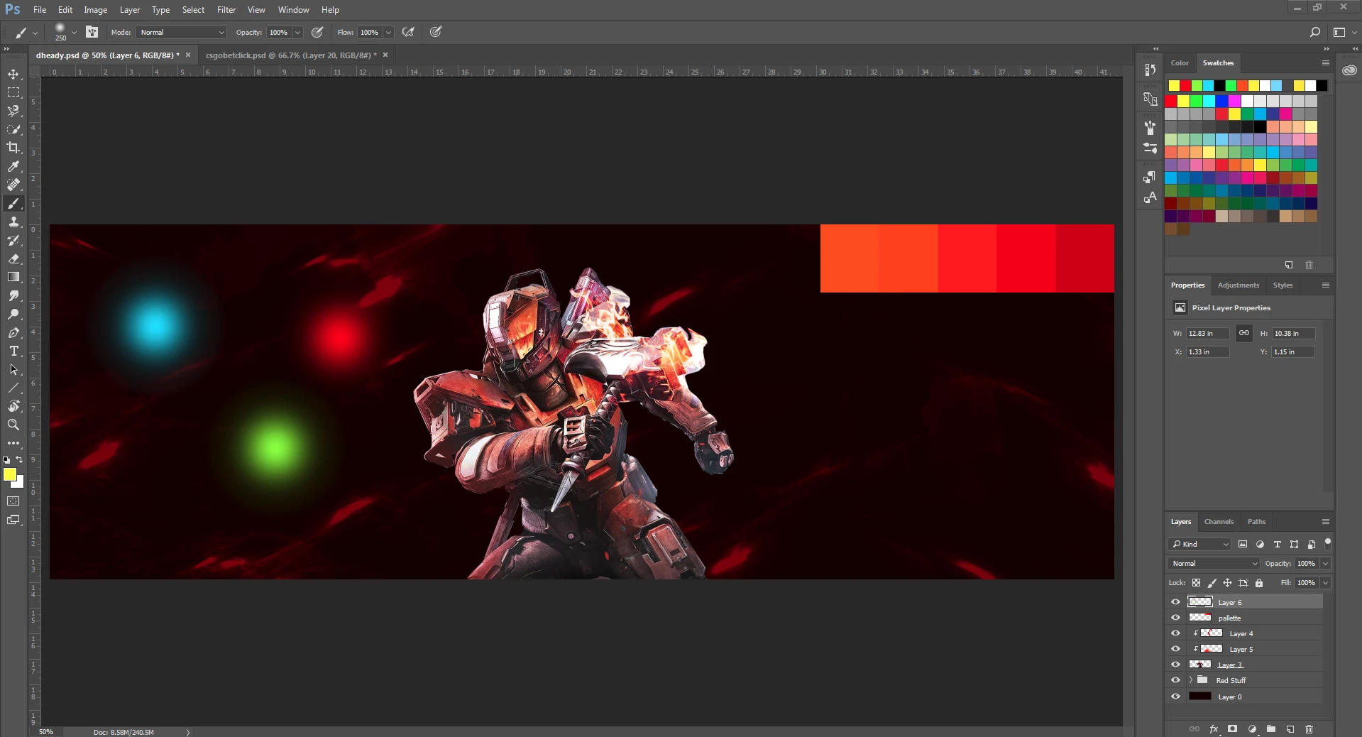Add a layer mask from Layers panel
Image resolution: width=1362 pixels, height=737 pixels.
[1233, 729]
